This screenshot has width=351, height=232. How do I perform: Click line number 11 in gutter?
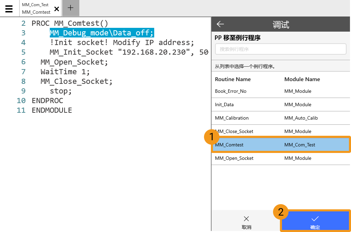point(21,110)
